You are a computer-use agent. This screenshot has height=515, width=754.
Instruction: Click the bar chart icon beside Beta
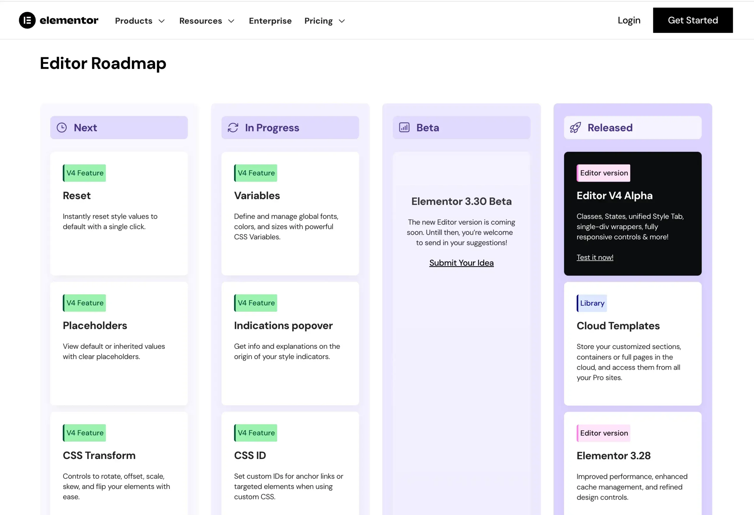tap(404, 128)
